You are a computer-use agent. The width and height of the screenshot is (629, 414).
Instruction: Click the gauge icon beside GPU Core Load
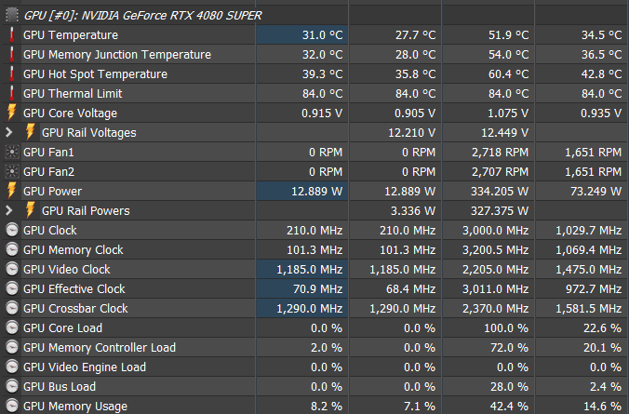(x=12, y=328)
